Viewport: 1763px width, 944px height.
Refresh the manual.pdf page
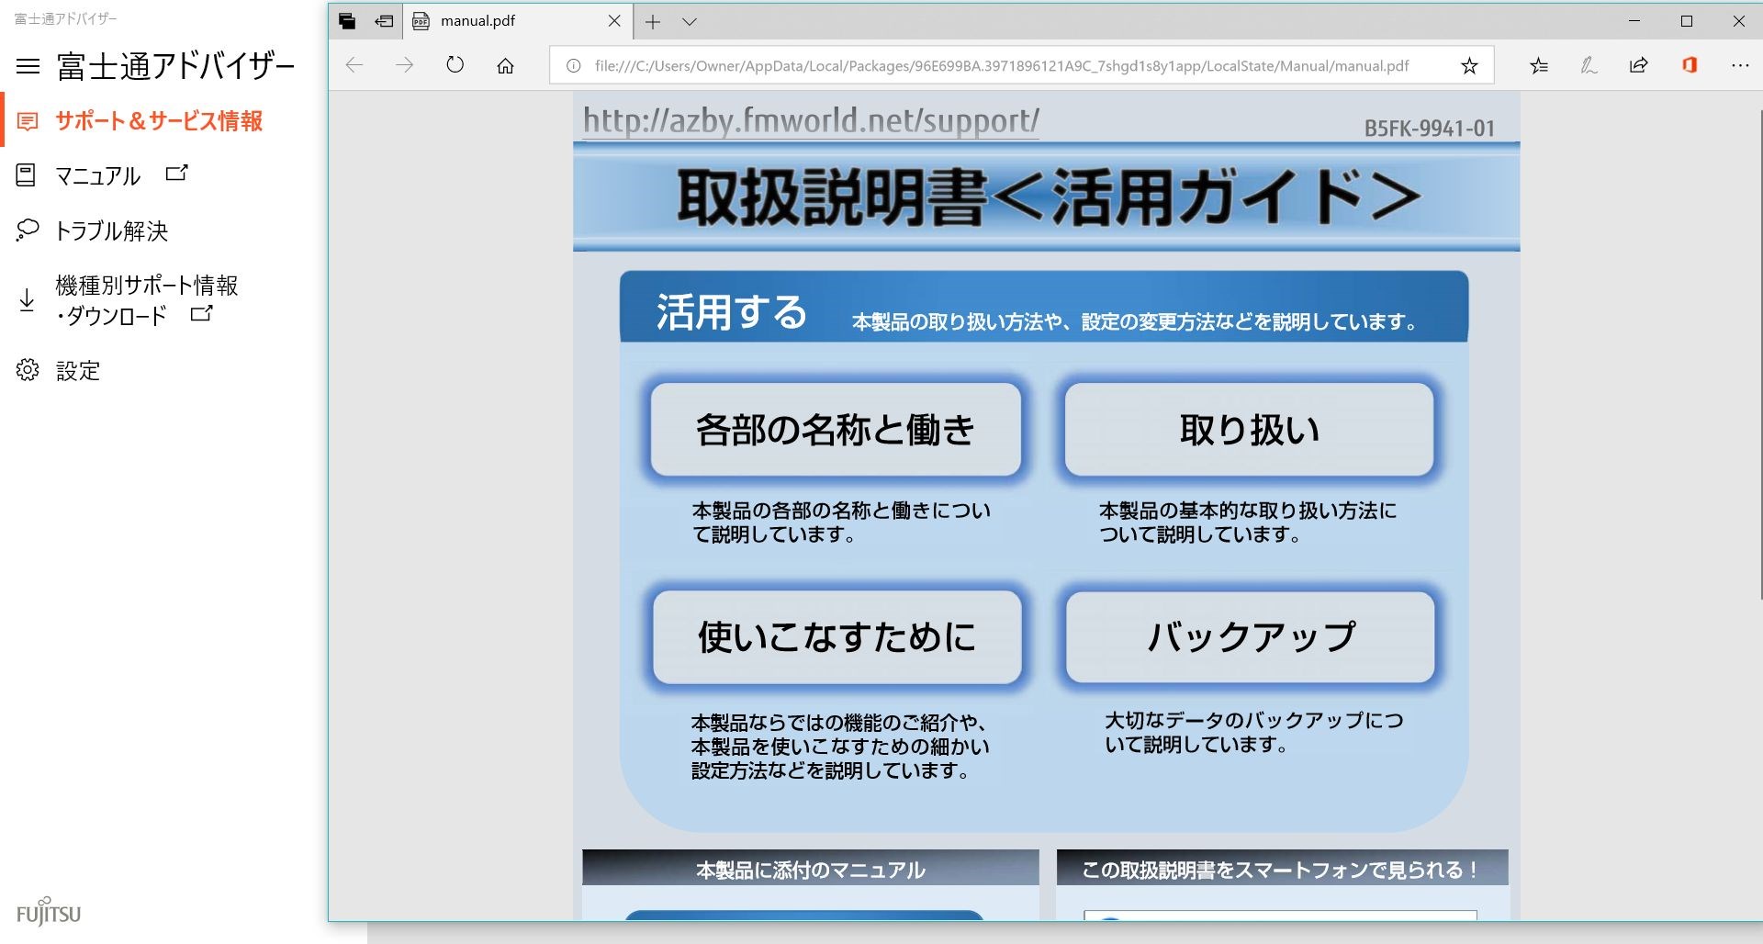point(455,65)
